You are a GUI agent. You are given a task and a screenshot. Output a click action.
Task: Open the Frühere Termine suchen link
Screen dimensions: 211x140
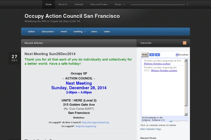[x=157, y=64]
